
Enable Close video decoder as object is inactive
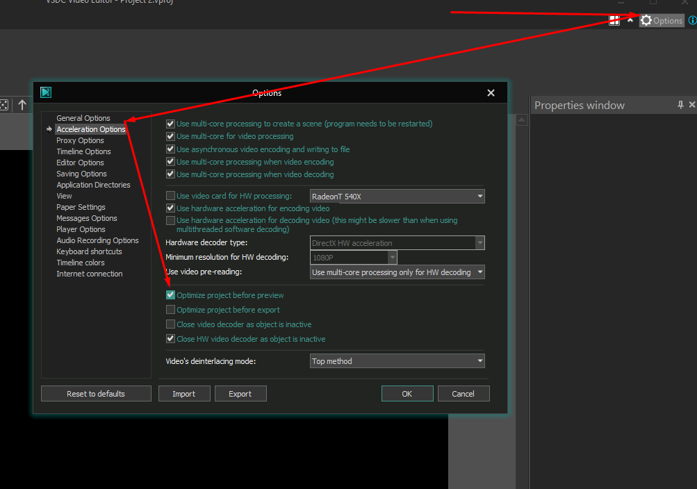coord(170,324)
